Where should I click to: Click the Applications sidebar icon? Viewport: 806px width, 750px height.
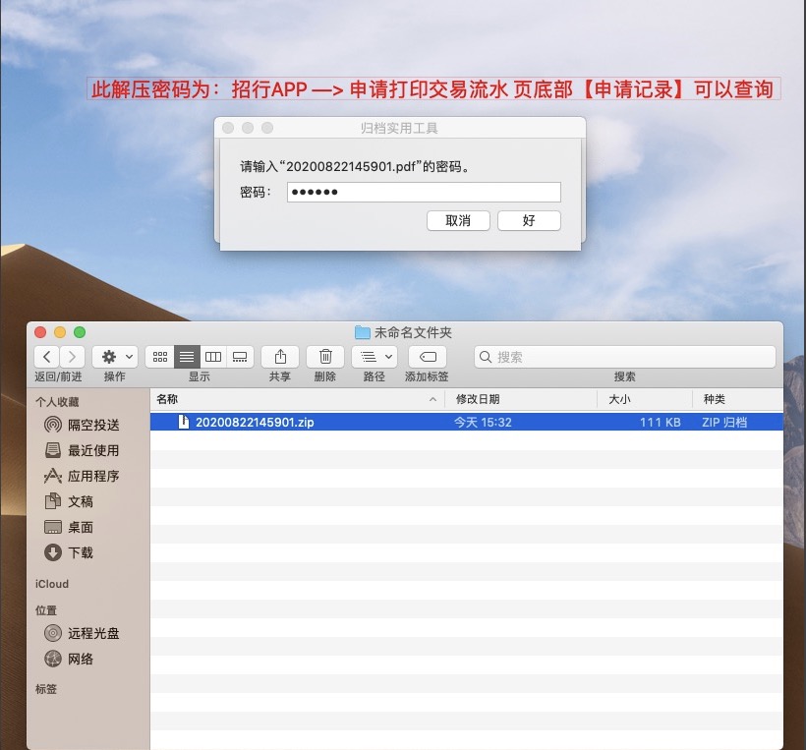pyautogui.click(x=52, y=476)
